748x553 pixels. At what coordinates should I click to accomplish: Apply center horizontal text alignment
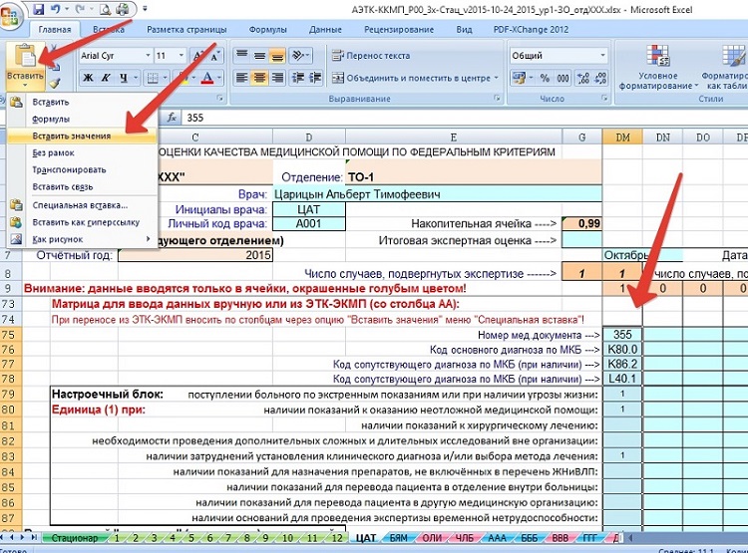coord(259,78)
